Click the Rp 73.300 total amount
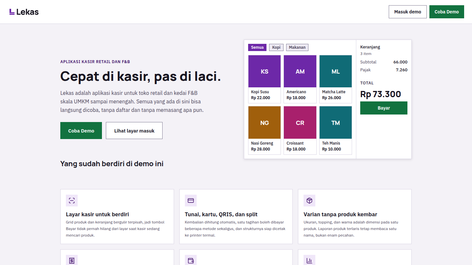Image resolution: width=472 pixels, height=265 pixels. click(381, 94)
